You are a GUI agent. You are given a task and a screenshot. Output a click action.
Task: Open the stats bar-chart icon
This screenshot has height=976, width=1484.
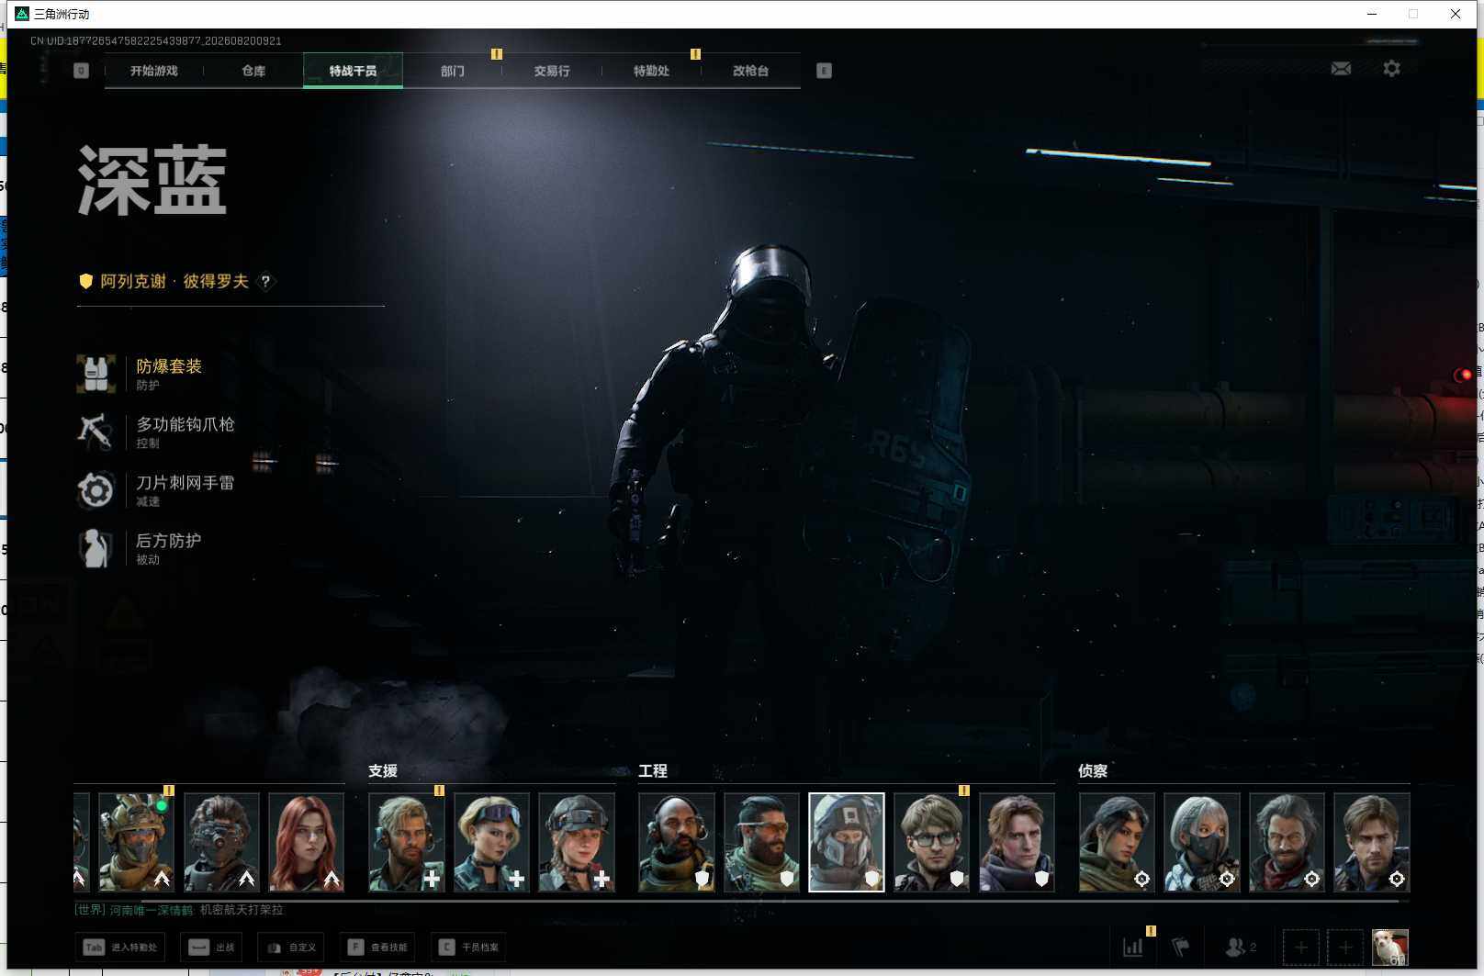pyautogui.click(x=1133, y=948)
